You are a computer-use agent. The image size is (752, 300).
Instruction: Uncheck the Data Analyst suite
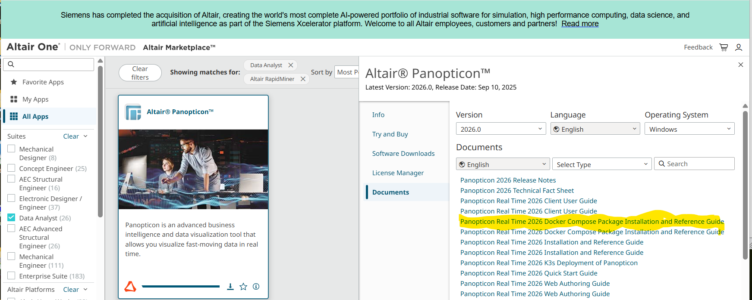(x=11, y=217)
